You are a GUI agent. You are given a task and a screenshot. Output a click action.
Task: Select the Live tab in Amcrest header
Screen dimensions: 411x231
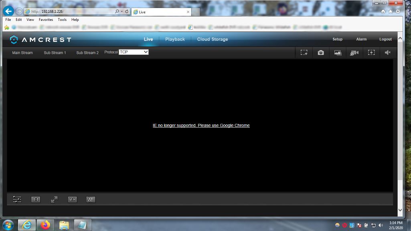[x=148, y=39]
